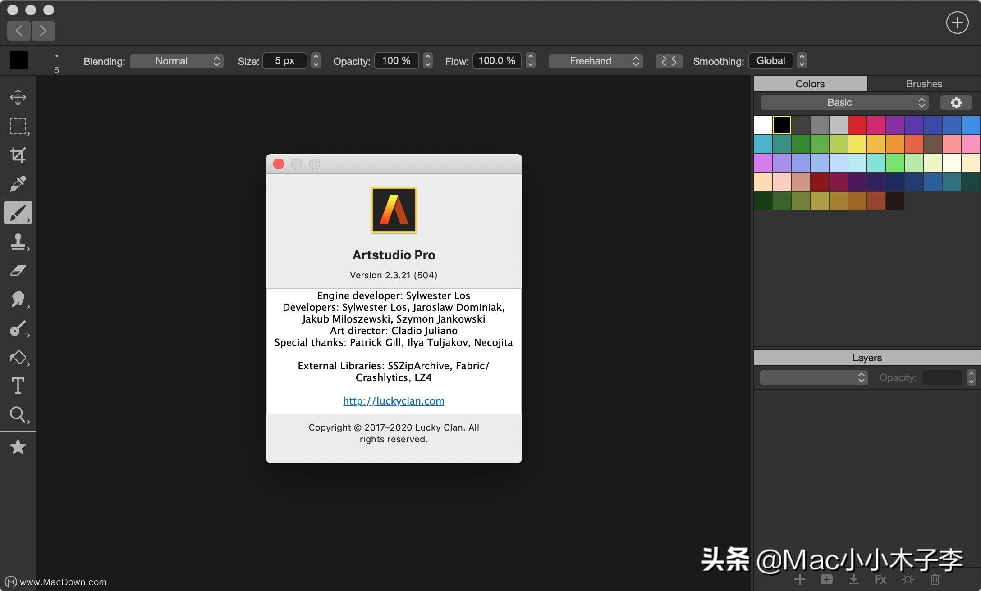Click the Layers panel Opacity field

(942, 377)
